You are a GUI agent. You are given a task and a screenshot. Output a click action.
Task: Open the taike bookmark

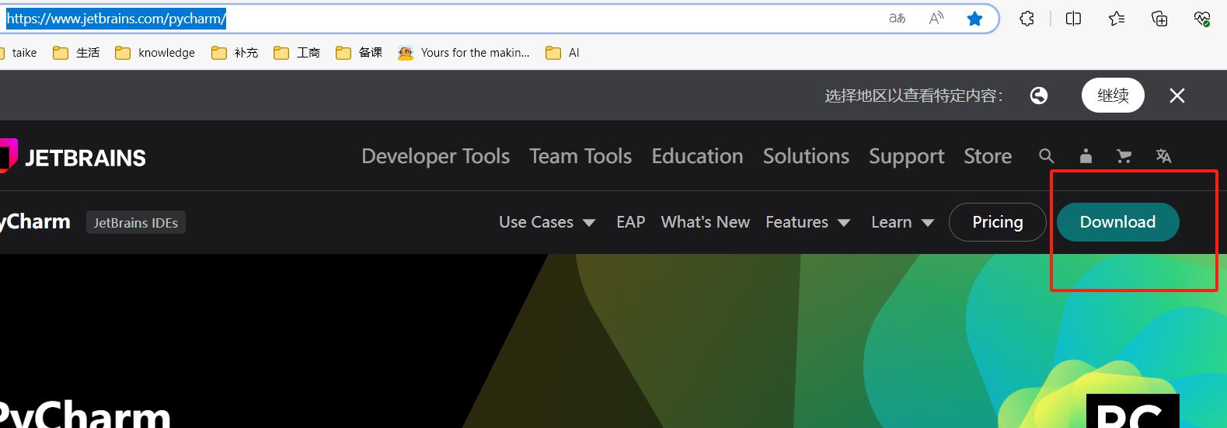19,53
